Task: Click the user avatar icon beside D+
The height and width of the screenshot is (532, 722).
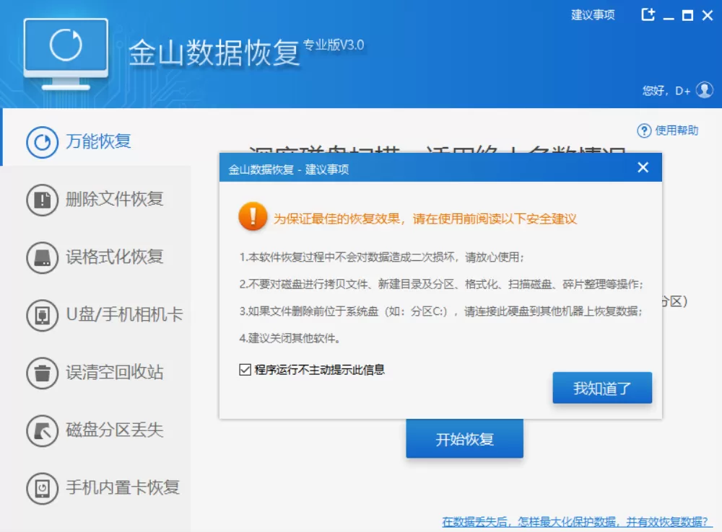Action: 705,89
